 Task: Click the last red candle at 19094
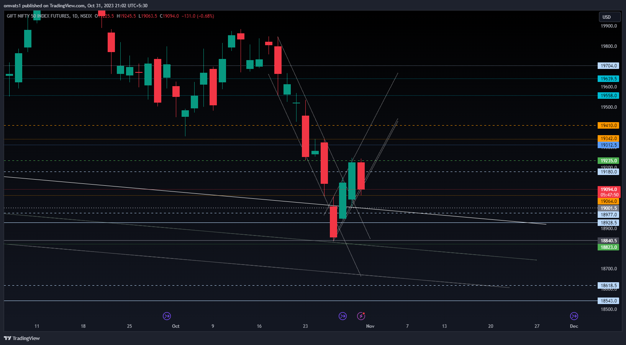tap(361, 176)
